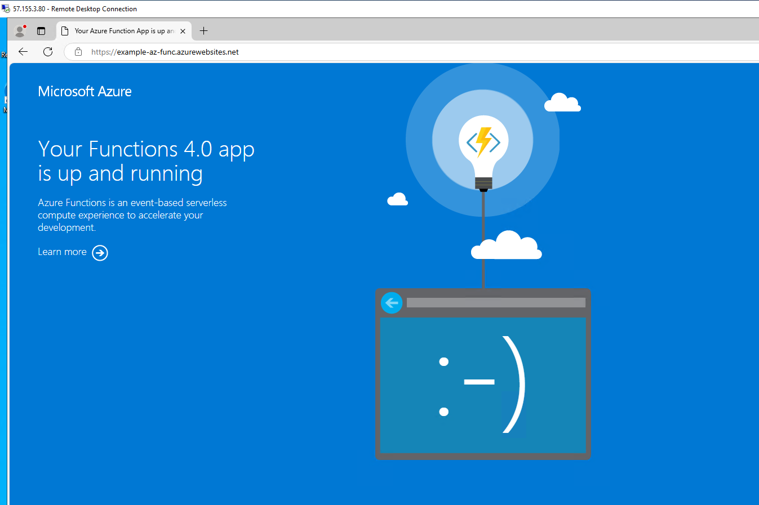The image size is (759, 505).
Task: Refresh the current page
Action: 48,52
